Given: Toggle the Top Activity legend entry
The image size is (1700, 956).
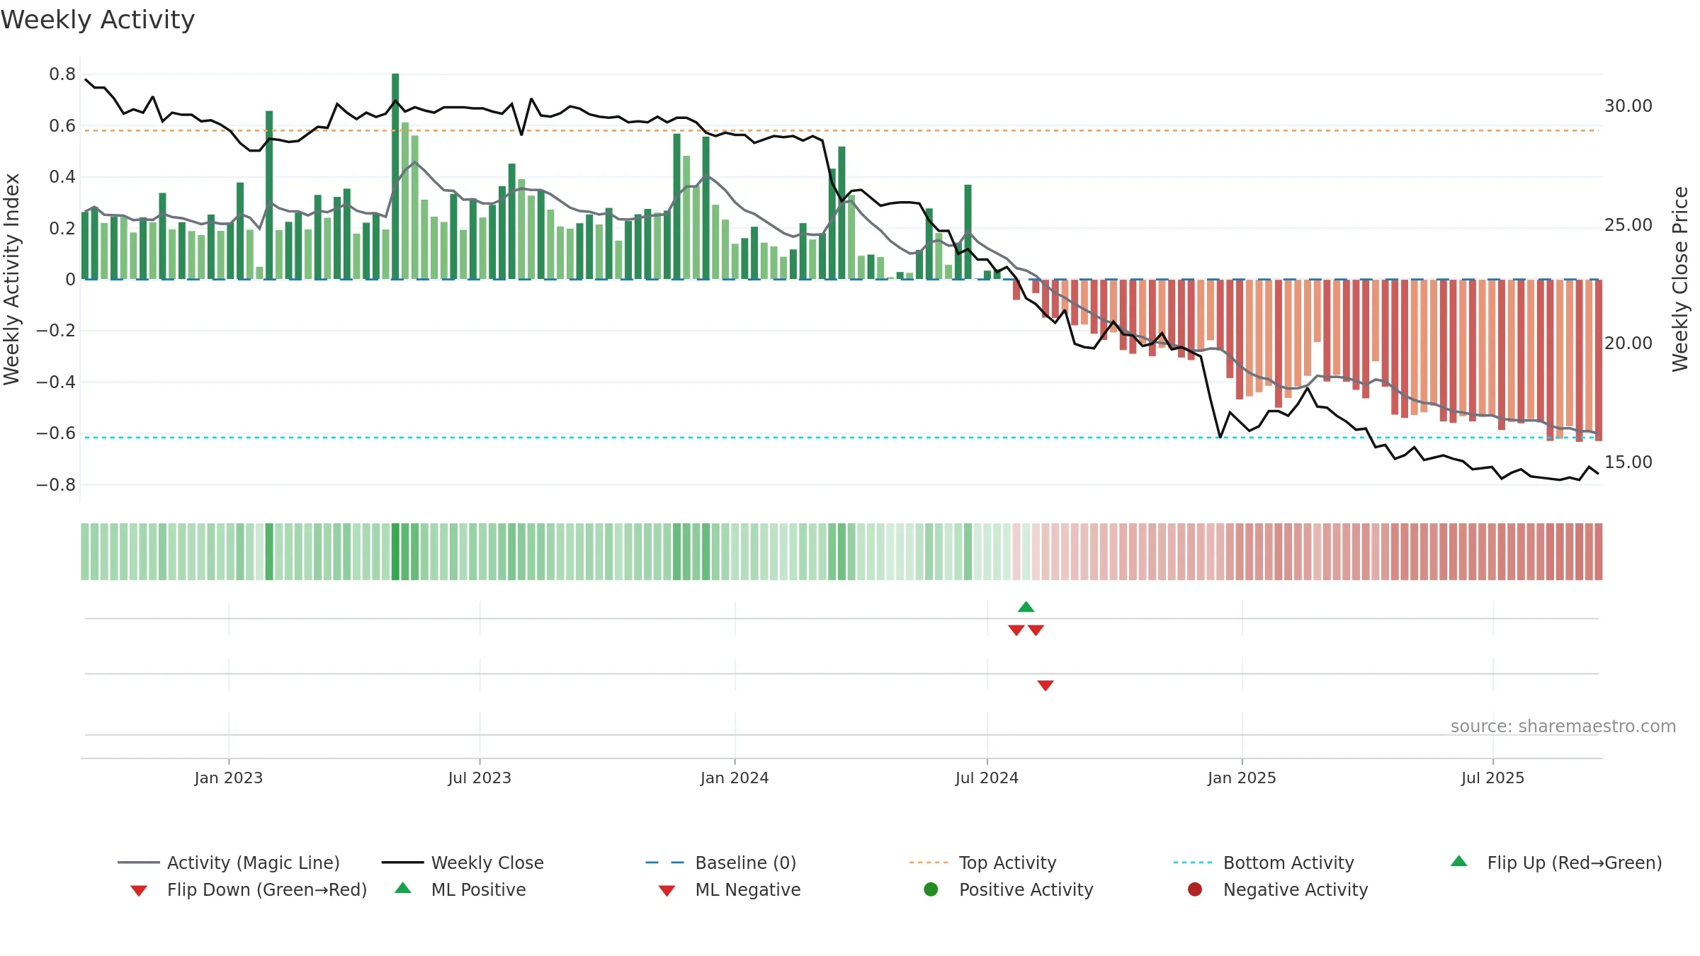Looking at the screenshot, I should 982,863.
